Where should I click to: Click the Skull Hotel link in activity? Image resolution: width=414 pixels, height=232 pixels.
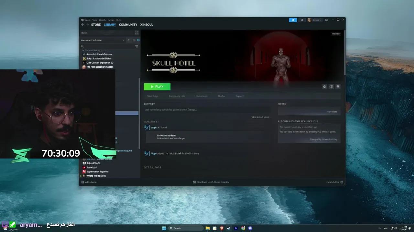(x=175, y=154)
